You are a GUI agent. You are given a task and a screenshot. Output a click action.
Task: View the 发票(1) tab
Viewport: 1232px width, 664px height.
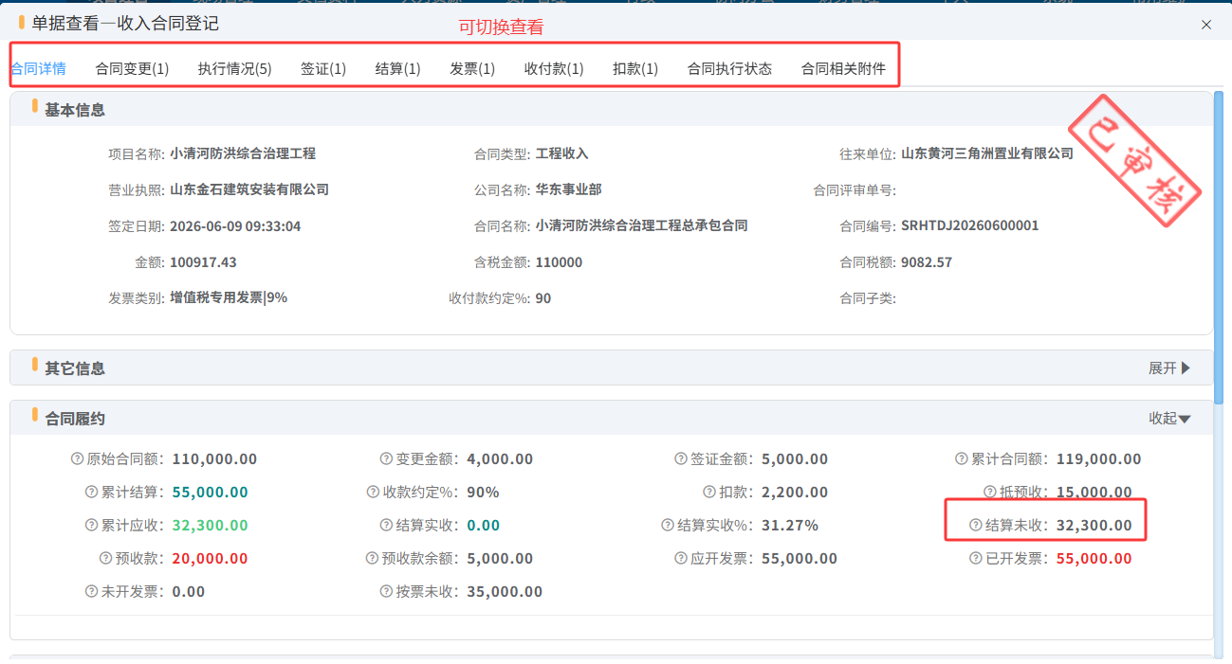[472, 68]
